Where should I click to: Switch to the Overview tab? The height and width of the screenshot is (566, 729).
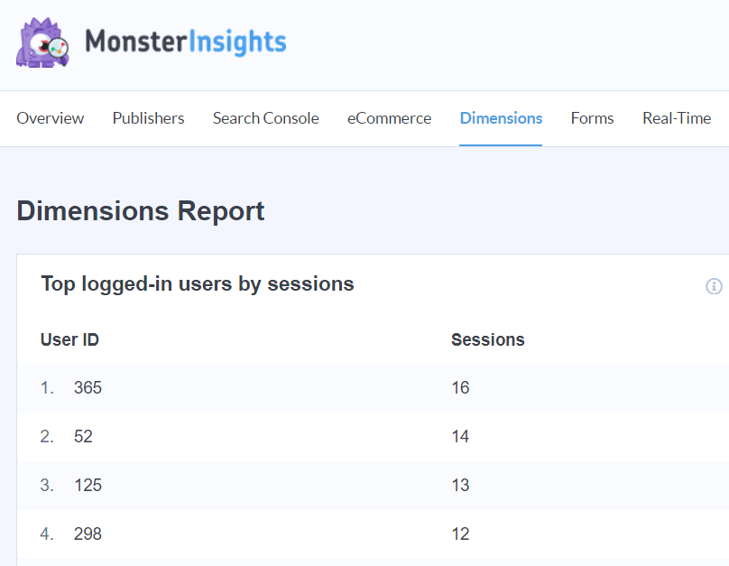click(50, 118)
